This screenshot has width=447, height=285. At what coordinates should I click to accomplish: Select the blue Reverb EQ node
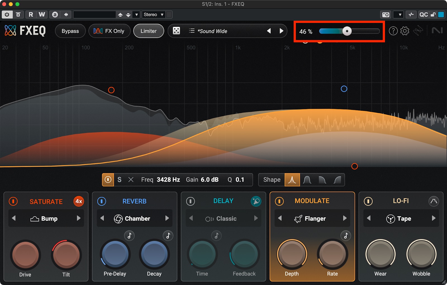point(344,89)
